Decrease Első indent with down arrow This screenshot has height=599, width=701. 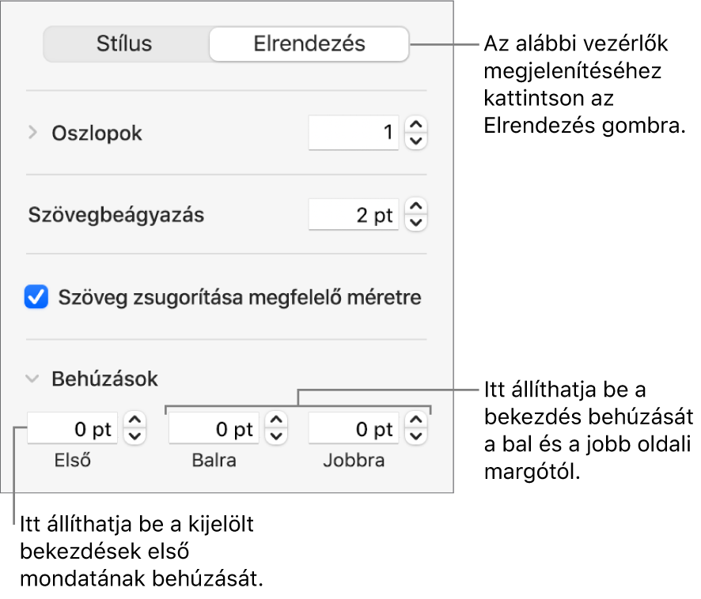136,436
